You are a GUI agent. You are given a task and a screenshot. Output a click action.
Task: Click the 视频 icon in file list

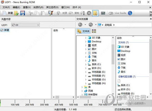tap(119, 55)
